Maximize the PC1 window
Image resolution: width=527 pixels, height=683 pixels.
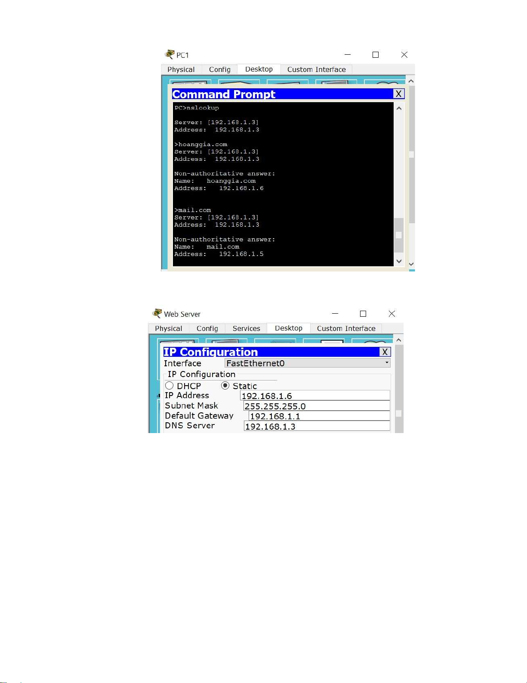point(376,55)
